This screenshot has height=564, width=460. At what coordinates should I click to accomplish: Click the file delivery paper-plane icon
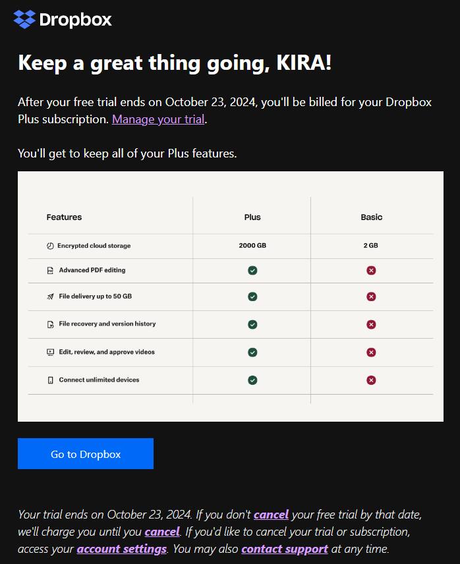coord(50,296)
